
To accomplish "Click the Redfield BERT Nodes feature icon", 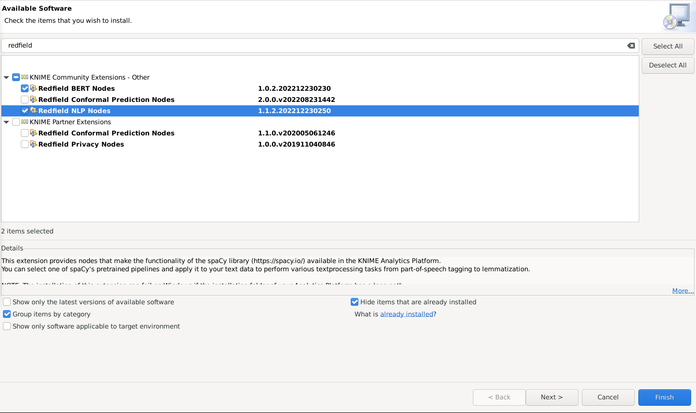I will pos(33,88).
